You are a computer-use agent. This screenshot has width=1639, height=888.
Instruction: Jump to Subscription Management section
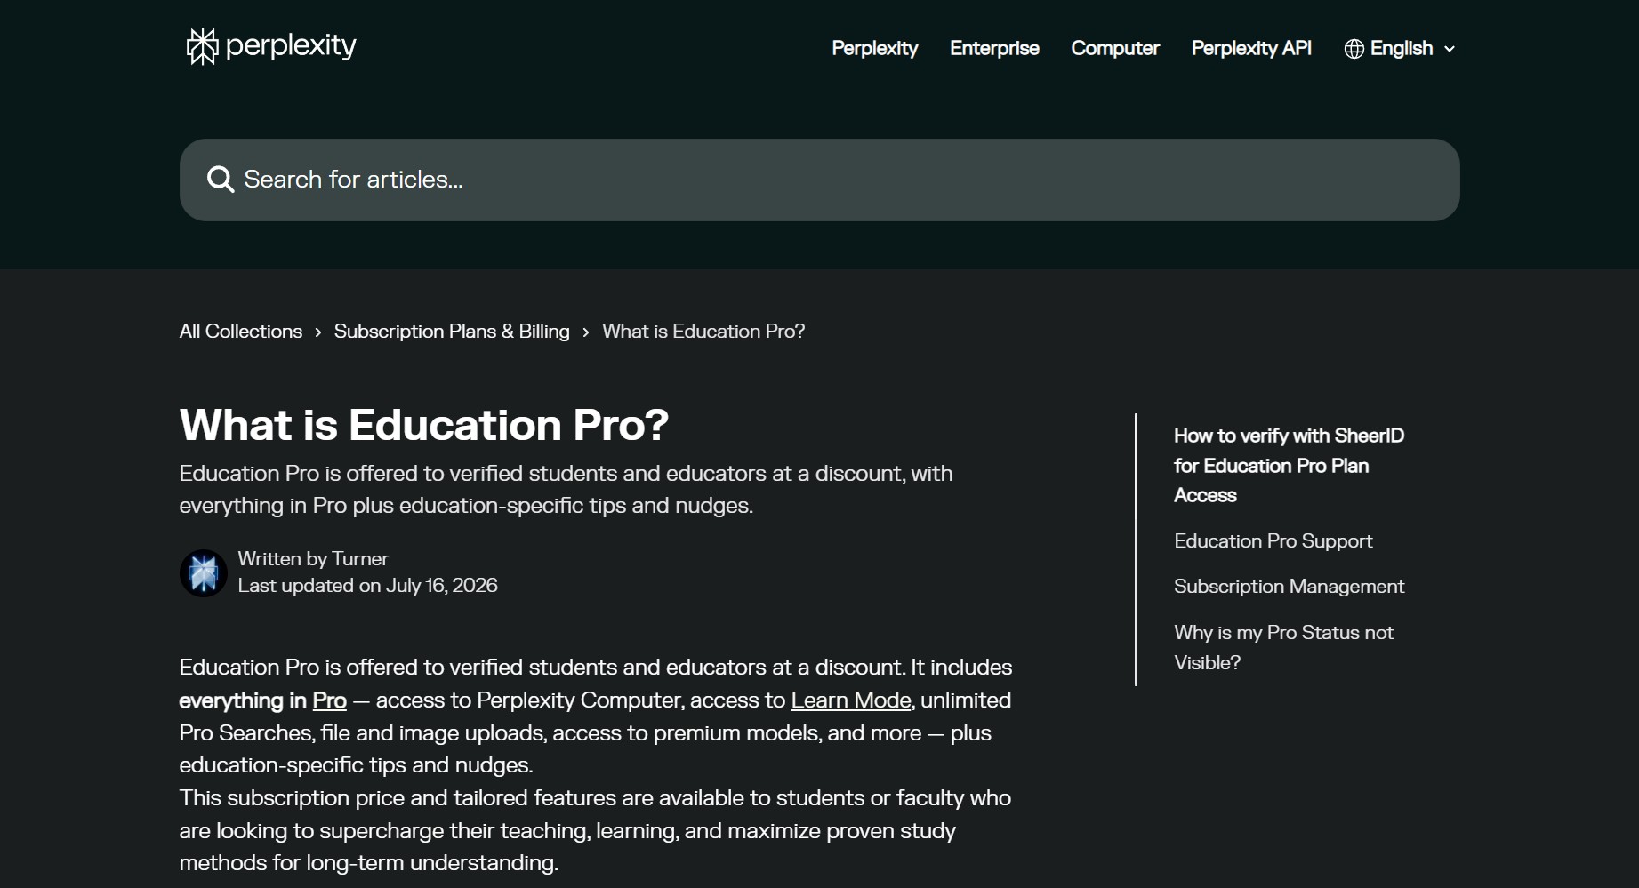(1289, 587)
